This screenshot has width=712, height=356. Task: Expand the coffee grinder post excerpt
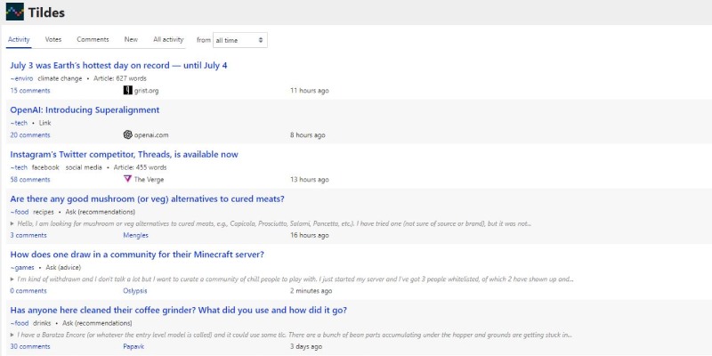point(12,335)
